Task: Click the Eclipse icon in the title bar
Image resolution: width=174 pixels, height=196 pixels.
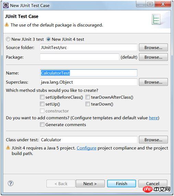Action: click(6, 5)
